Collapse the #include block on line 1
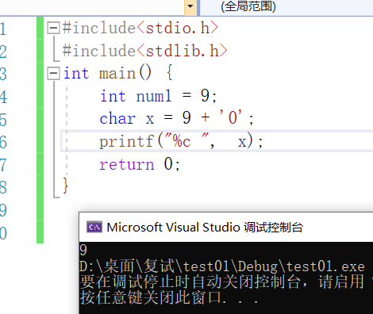Screen dimensions: 373x314 click(x=53, y=28)
